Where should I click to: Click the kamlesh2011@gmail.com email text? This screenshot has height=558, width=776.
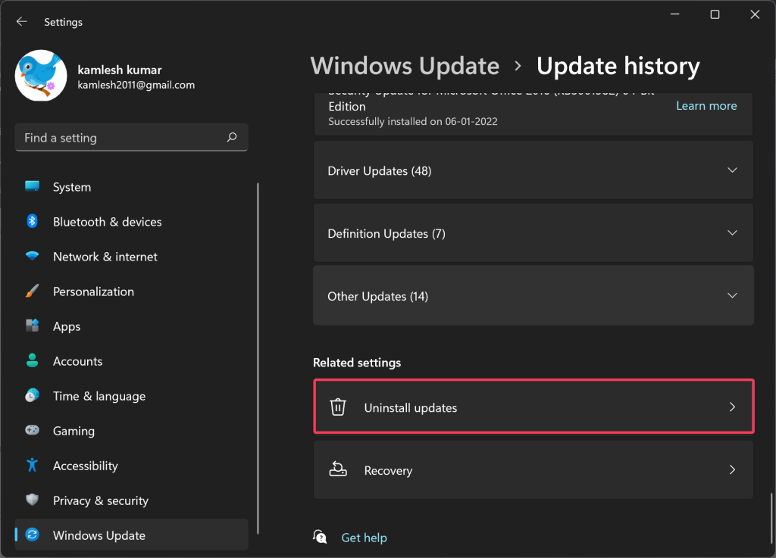click(x=136, y=85)
